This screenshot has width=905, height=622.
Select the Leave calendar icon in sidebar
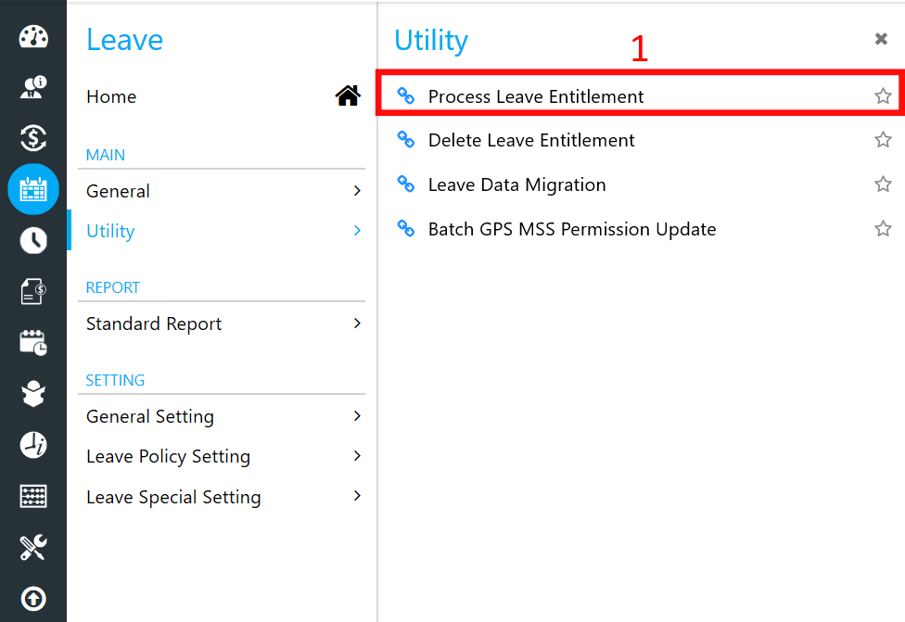tap(33, 189)
